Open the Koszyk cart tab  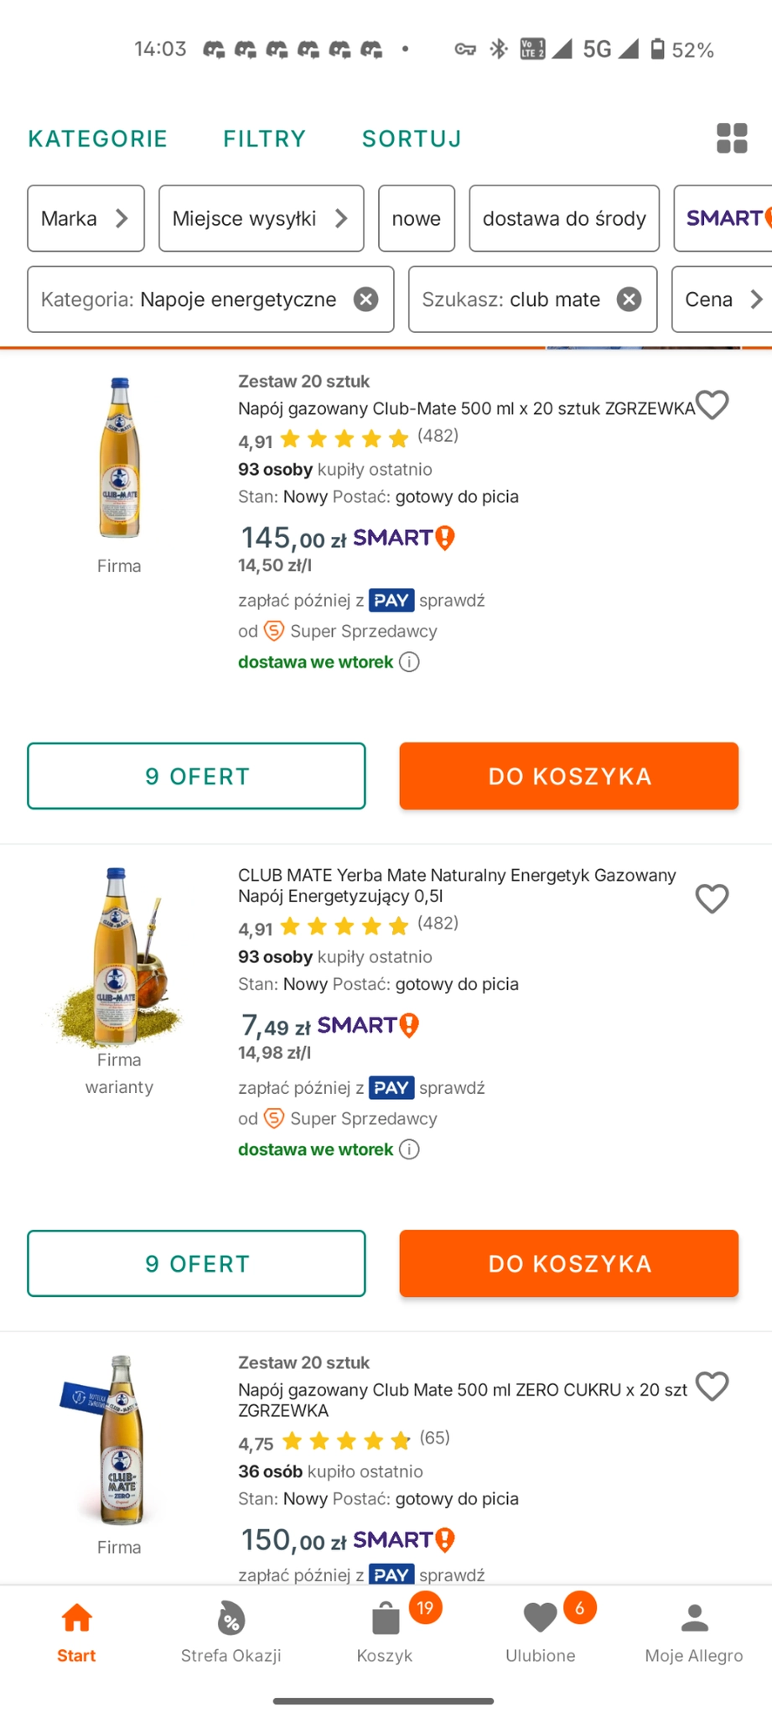385,1632
